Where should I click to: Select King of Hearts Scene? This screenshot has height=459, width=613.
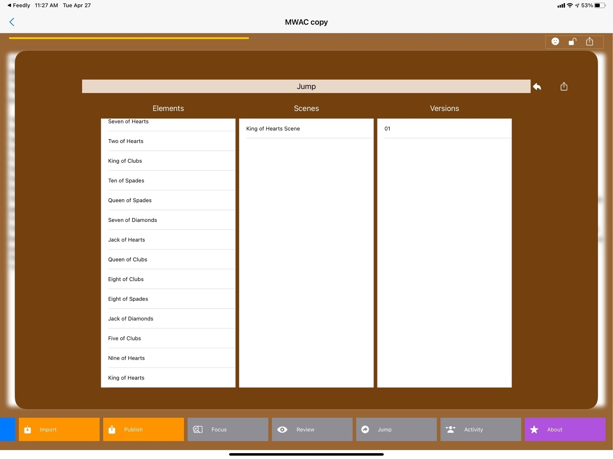click(x=273, y=129)
